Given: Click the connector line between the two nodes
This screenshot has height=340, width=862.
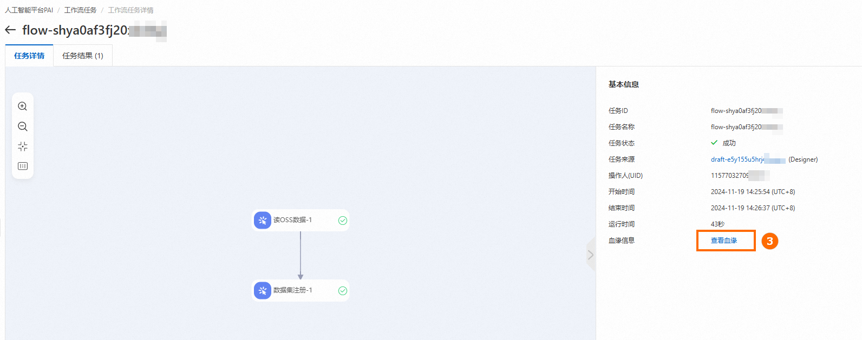Looking at the screenshot, I should pos(301,254).
